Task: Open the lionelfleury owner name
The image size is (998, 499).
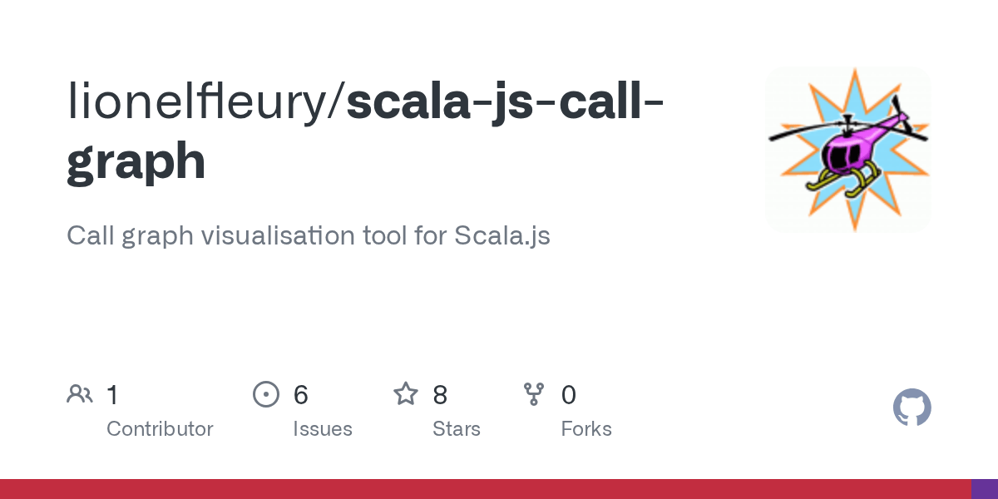Action: [x=202, y=101]
